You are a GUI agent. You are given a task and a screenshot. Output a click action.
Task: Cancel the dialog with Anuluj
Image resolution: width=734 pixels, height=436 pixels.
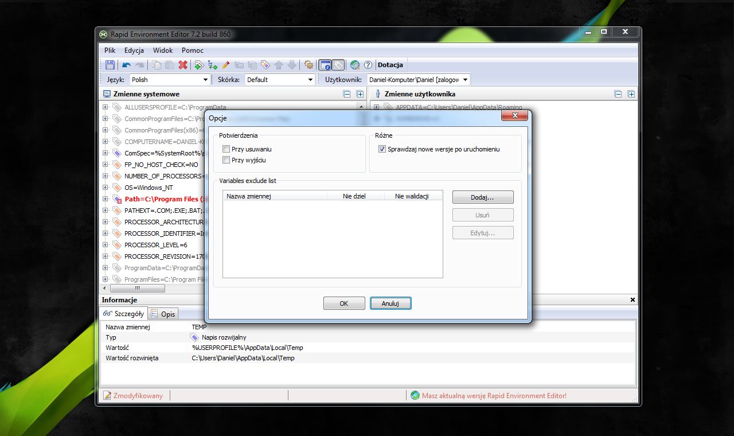pos(391,303)
